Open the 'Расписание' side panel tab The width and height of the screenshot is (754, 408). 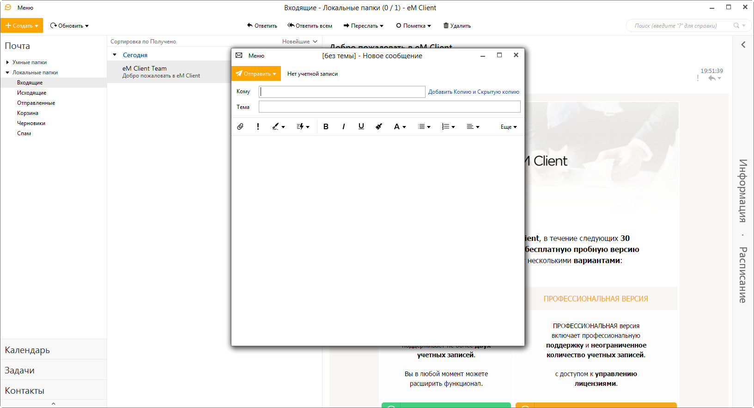tap(743, 275)
